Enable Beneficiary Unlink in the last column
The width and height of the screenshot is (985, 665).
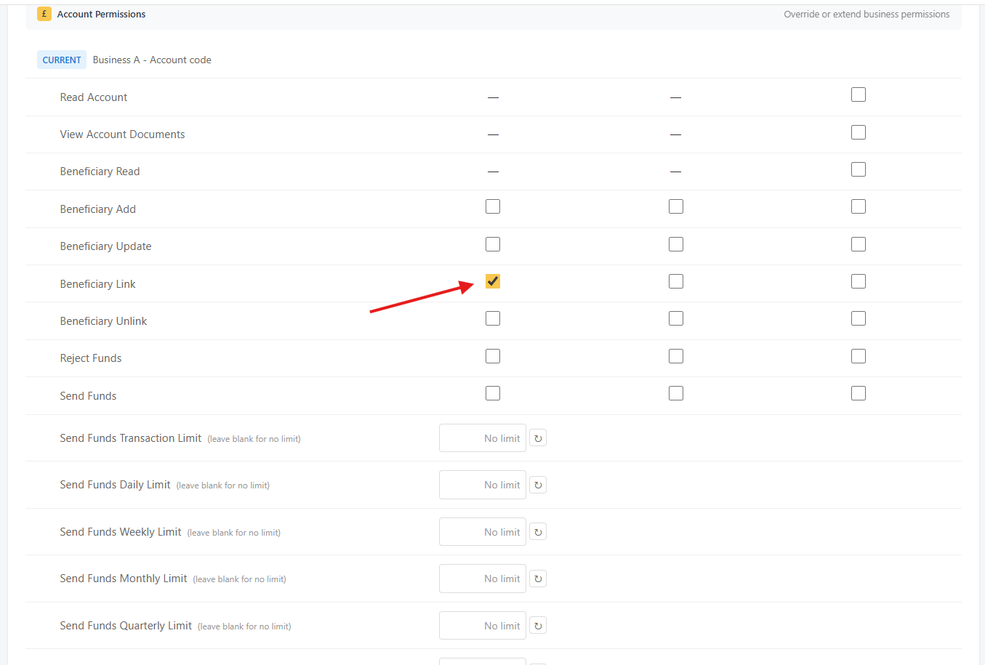point(858,318)
